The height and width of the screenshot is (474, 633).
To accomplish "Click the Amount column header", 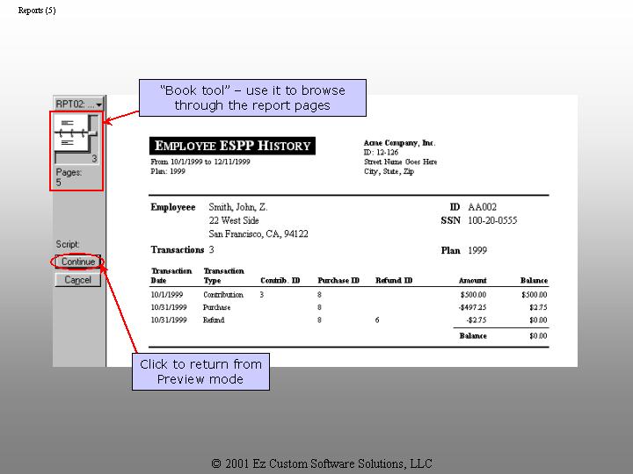I will [472, 281].
